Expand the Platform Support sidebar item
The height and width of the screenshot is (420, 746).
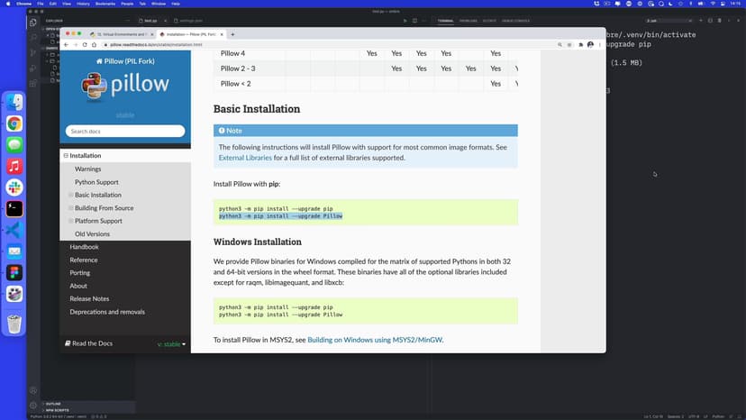[x=71, y=221]
